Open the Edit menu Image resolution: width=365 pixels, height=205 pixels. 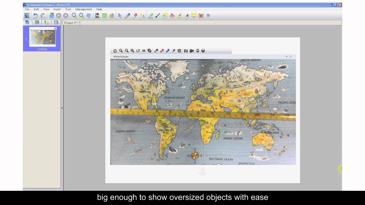tap(36, 9)
